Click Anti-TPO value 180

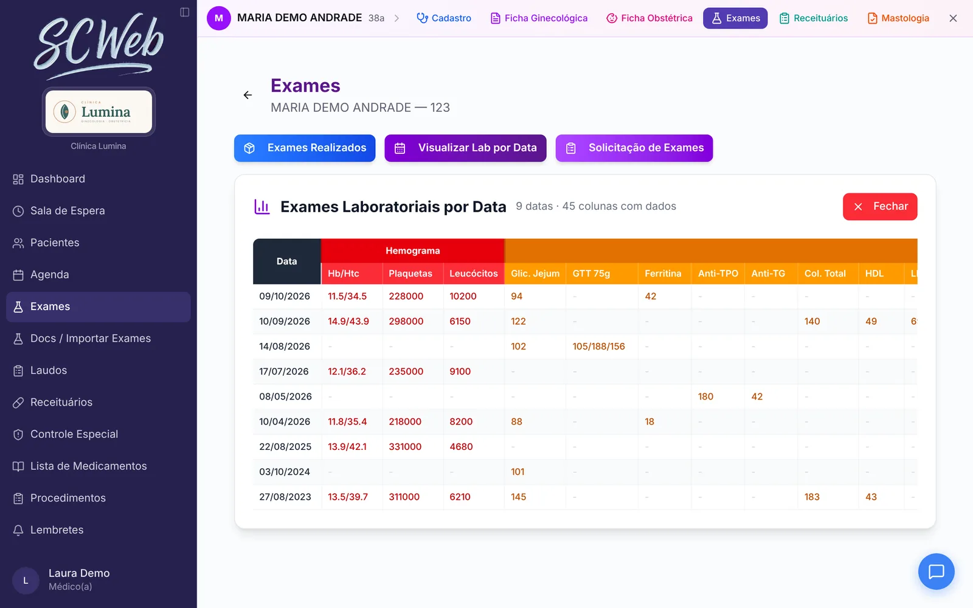tap(705, 396)
